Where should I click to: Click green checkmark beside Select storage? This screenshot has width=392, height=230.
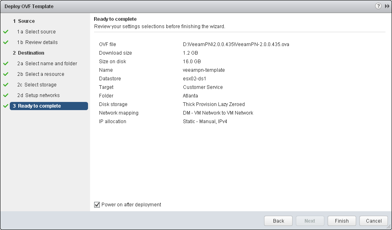coord(6,85)
